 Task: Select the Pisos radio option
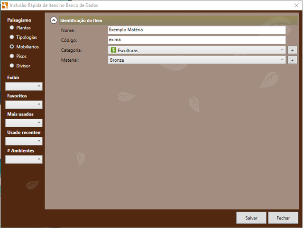12,56
